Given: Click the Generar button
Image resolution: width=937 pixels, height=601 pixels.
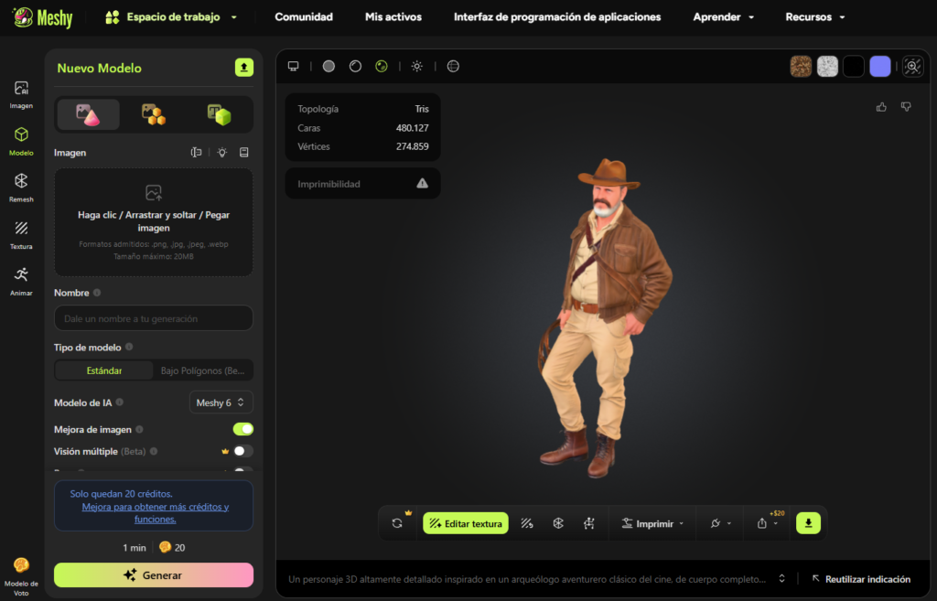Looking at the screenshot, I should tap(154, 575).
